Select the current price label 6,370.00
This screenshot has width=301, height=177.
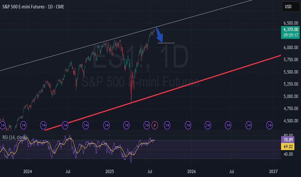pos(290,30)
